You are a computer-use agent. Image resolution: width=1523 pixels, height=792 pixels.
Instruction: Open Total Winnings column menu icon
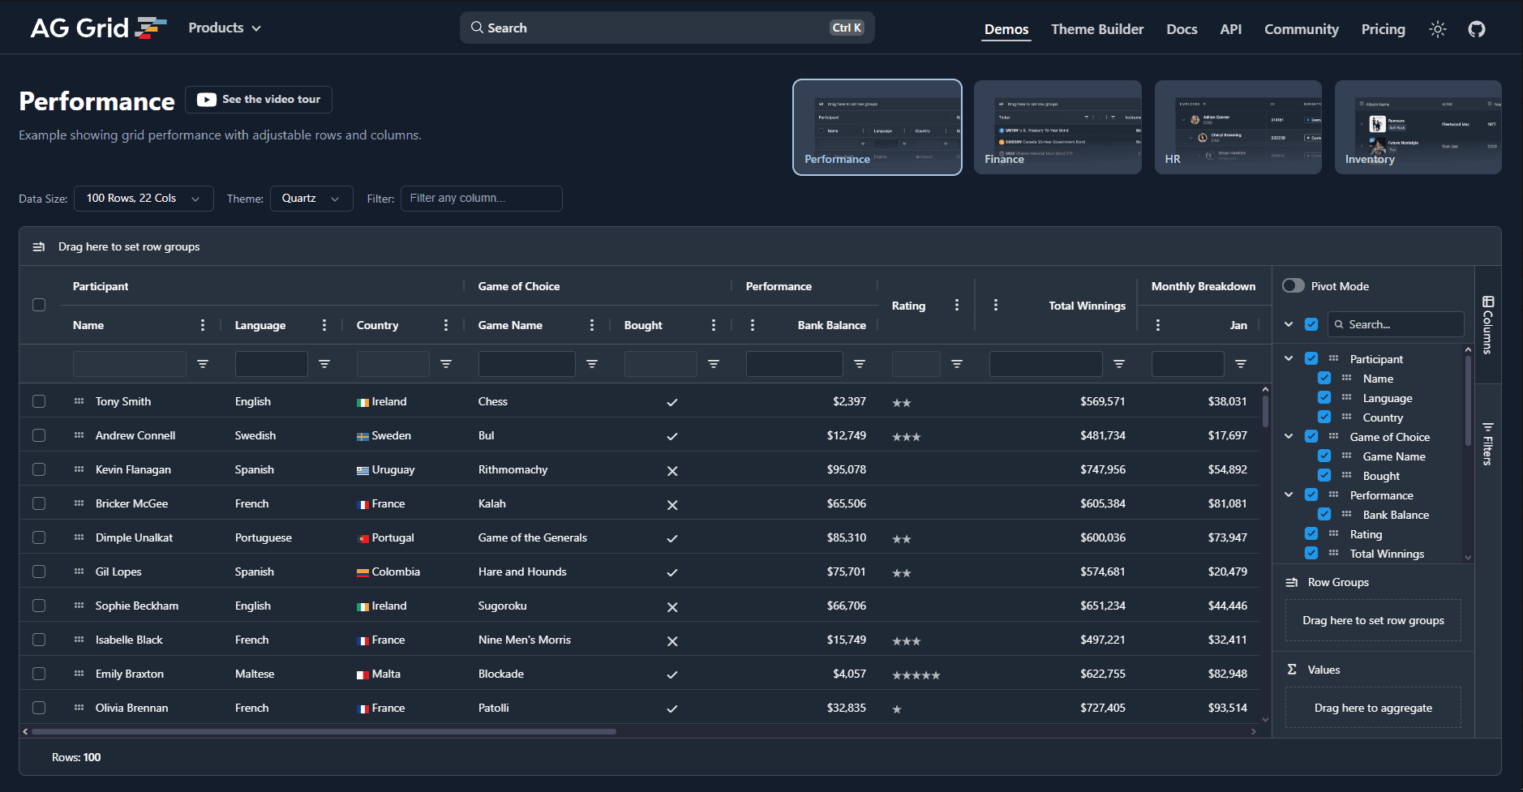click(x=996, y=305)
